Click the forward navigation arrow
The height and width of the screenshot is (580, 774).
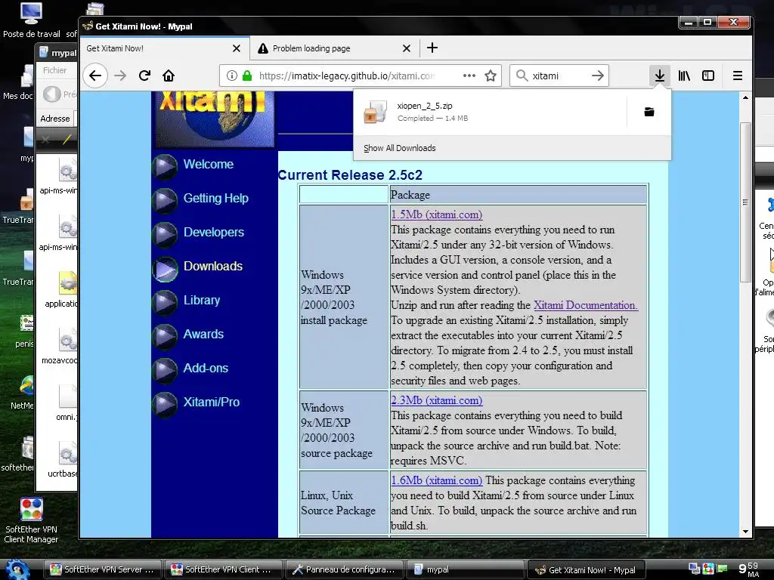(120, 76)
